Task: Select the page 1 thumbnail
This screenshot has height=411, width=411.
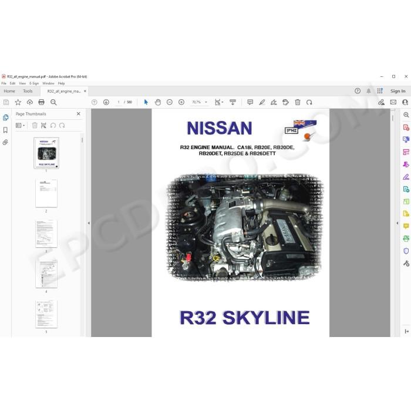Action: click(x=46, y=153)
